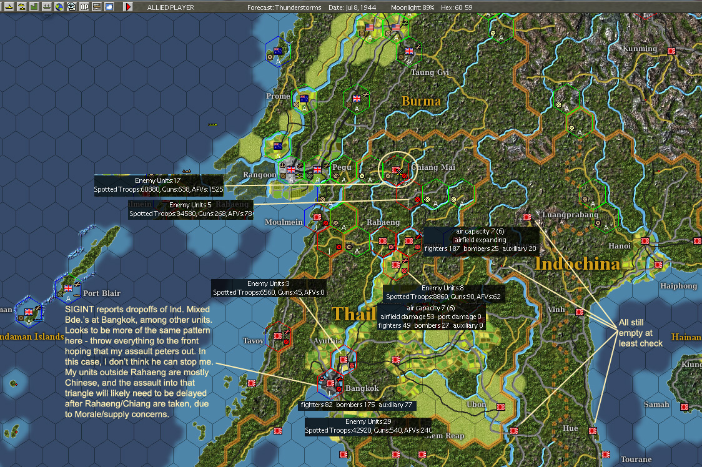
Task: Click the 'All still empty' annotation text
Action: pos(640,333)
